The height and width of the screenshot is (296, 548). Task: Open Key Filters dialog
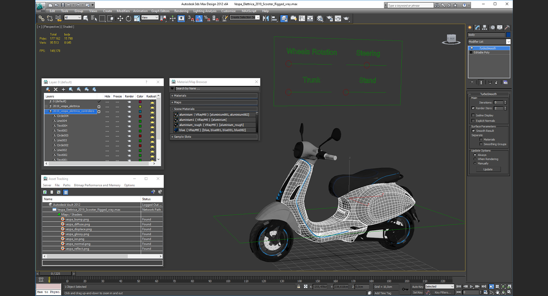(443, 292)
